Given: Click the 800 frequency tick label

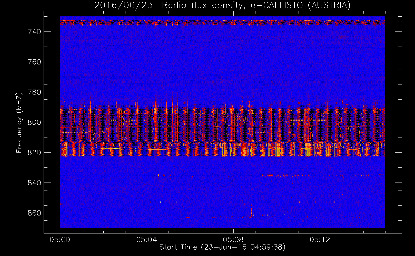Looking at the screenshot, I should click(x=35, y=122).
